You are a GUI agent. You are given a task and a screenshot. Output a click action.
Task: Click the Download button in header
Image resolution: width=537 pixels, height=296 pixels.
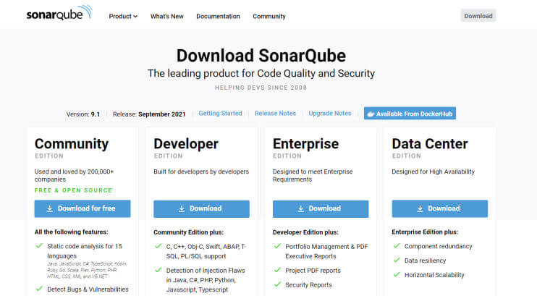click(x=478, y=16)
